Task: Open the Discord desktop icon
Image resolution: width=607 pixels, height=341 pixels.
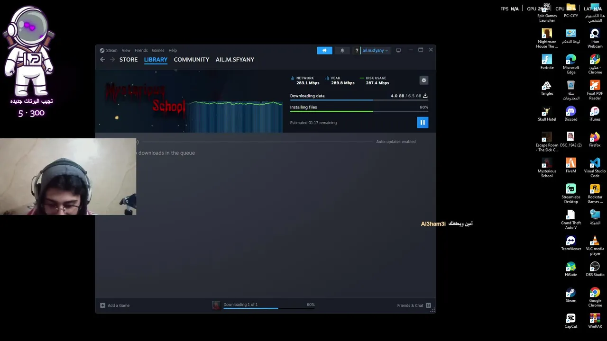Action: [571, 114]
